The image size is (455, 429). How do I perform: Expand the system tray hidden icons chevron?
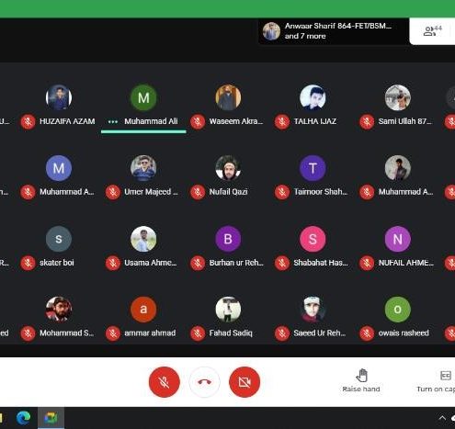[442, 418]
